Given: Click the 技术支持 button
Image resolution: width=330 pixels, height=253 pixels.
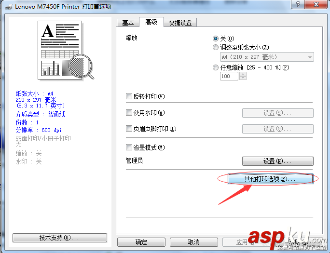Looking at the screenshot, I should click(60, 238).
